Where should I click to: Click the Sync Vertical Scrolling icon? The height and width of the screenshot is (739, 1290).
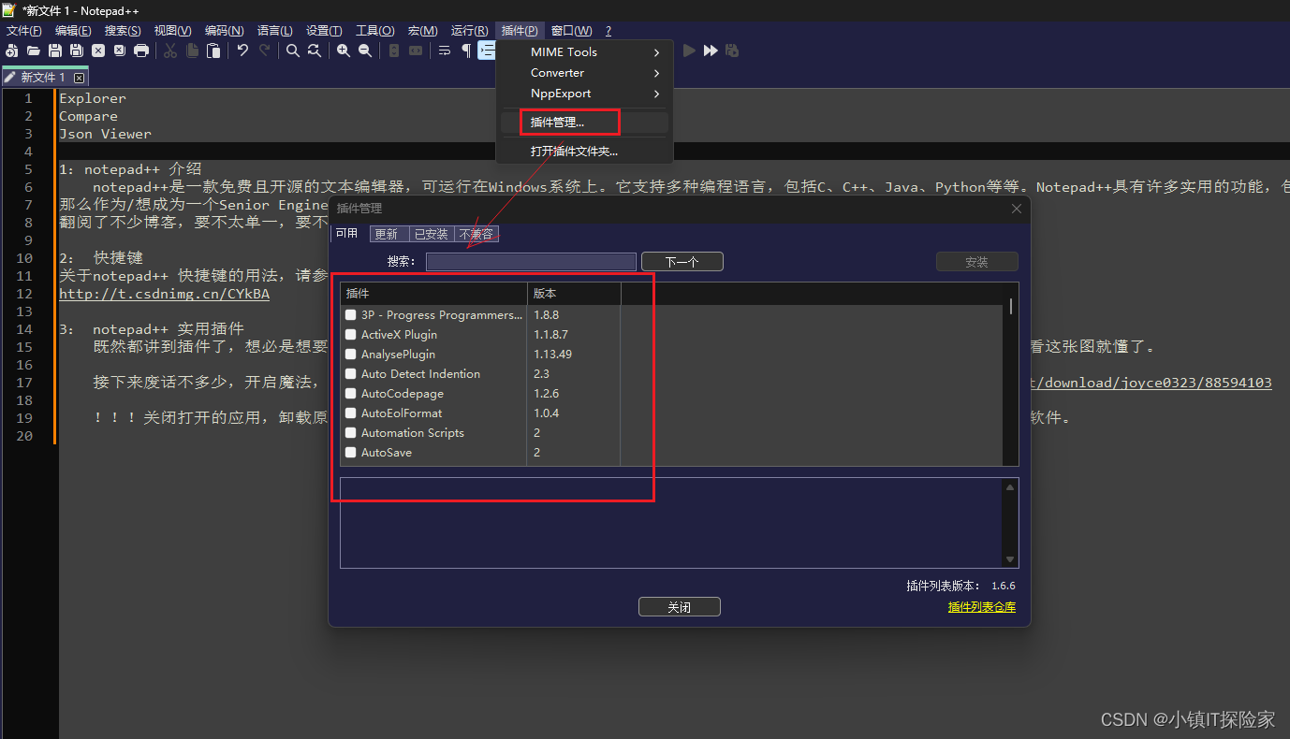(x=394, y=51)
